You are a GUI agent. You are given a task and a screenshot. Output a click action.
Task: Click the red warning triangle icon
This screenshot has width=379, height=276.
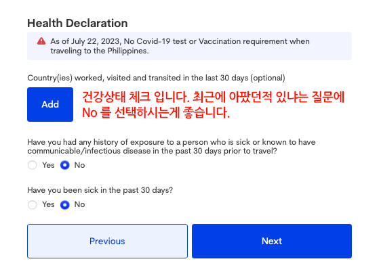[41, 41]
